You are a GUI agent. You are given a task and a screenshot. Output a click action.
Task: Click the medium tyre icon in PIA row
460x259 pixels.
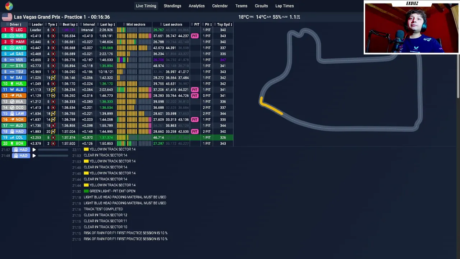point(53,96)
